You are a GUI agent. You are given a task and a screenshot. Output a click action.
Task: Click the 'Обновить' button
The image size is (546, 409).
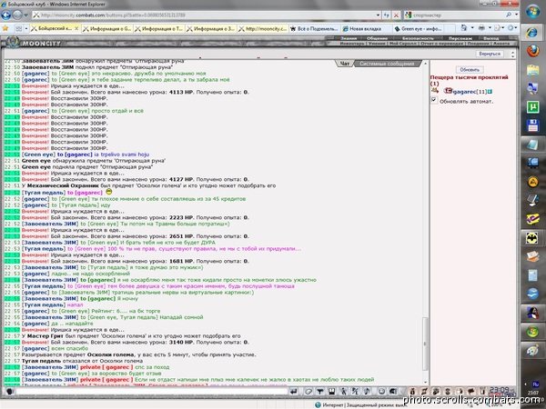click(x=469, y=70)
